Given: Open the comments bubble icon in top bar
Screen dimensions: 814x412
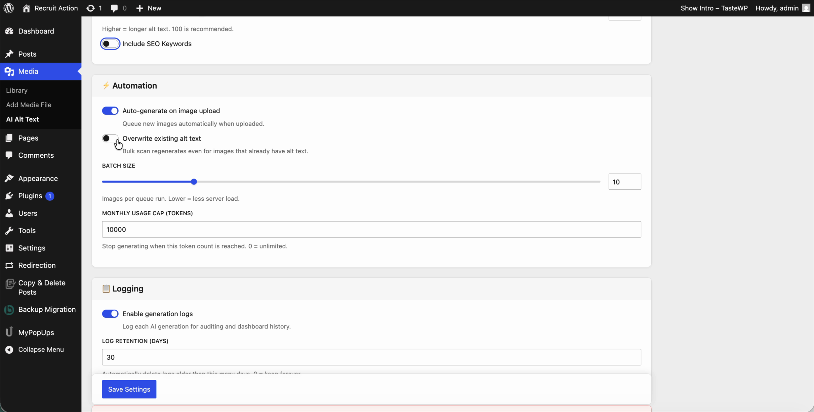Looking at the screenshot, I should coord(115,8).
